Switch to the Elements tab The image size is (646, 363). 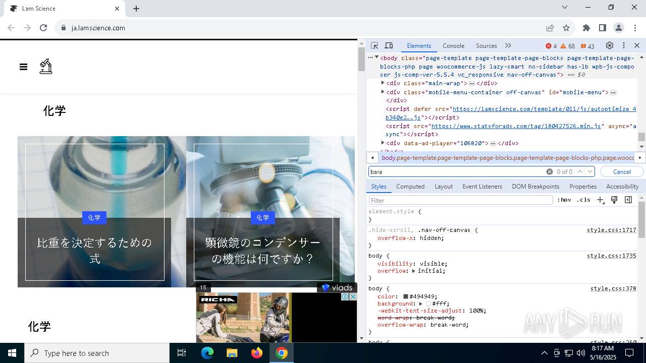pos(419,45)
